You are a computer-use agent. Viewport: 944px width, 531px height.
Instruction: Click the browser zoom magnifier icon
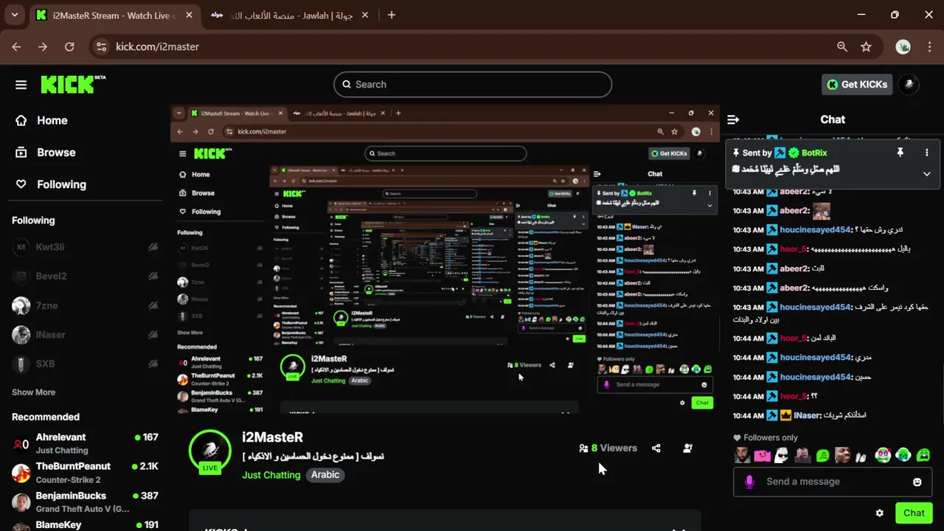842,46
